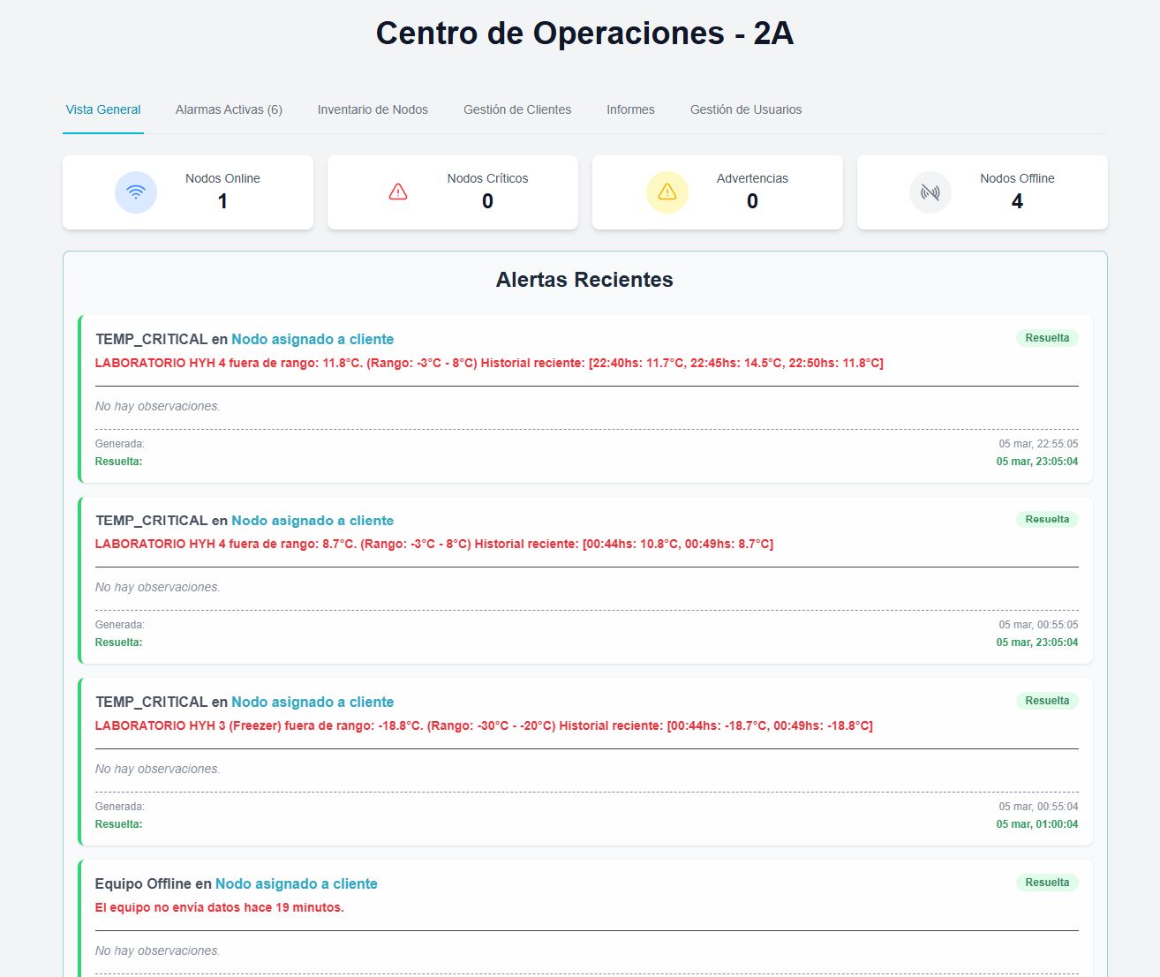Open node link in the 8.7°C alert
1160x977 pixels.
tap(313, 521)
